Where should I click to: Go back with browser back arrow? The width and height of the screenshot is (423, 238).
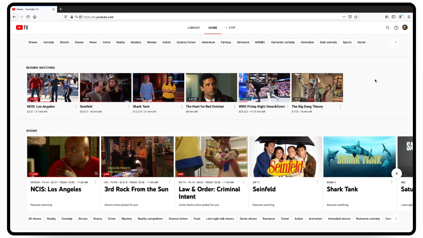pos(15,17)
